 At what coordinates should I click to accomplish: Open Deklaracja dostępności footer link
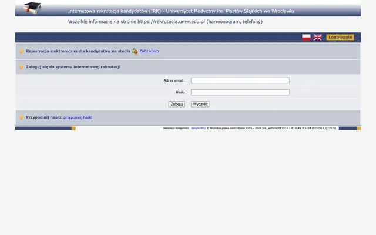tap(176, 128)
